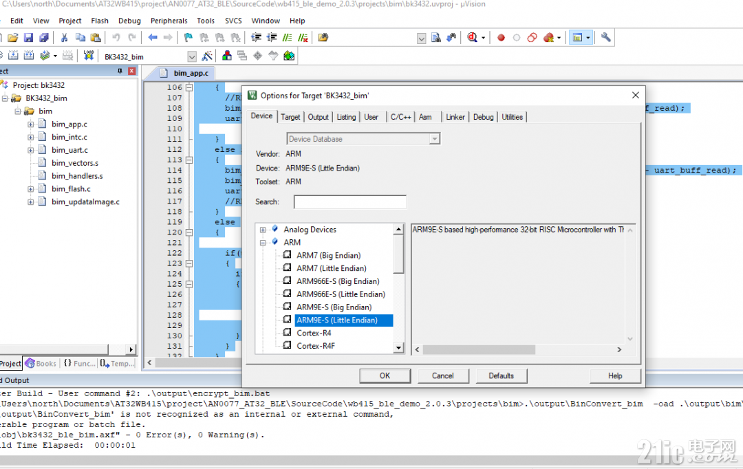Open the Project menu
The height and width of the screenshot is (469, 743).
click(70, 21)
